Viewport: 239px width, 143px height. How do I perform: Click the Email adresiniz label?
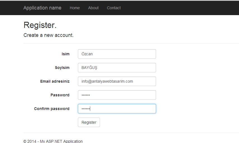[x=55, y=81]
